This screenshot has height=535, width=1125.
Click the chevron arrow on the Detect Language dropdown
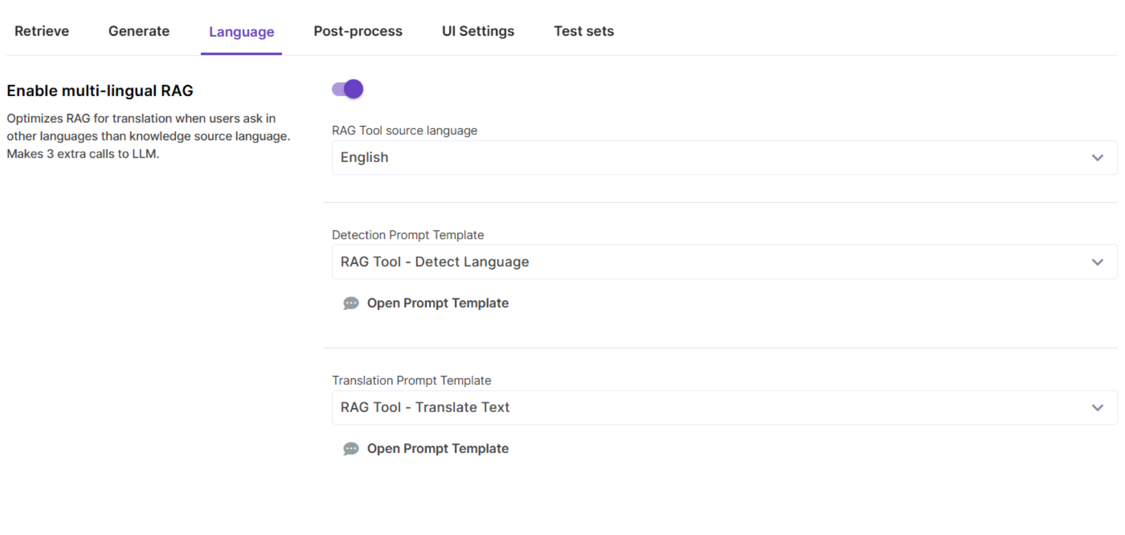point(1097,262)
